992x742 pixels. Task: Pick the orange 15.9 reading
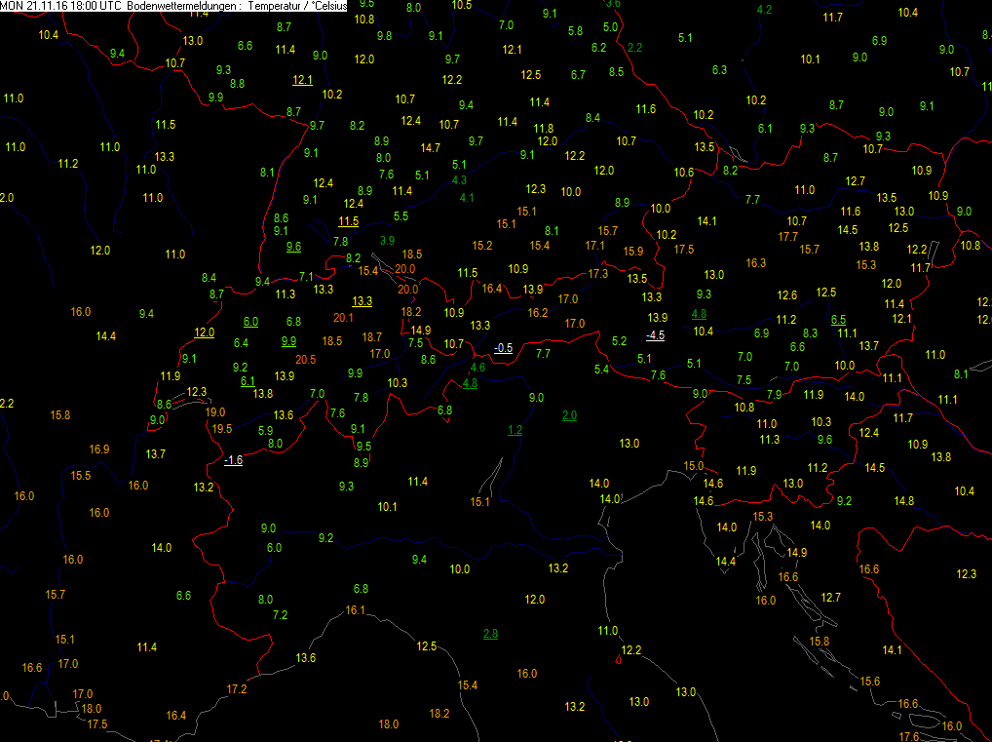pyautogui.click(x=633, y=252)
